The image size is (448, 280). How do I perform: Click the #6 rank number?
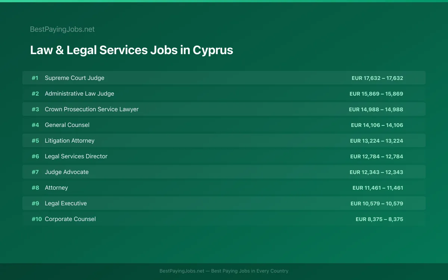[35, 156]
